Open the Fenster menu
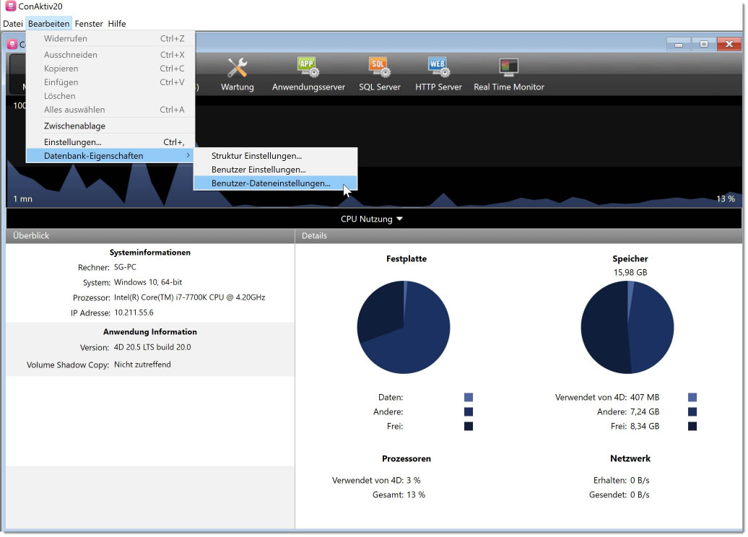Viewport: 748px width, 537px height. (x=89, y=24)
